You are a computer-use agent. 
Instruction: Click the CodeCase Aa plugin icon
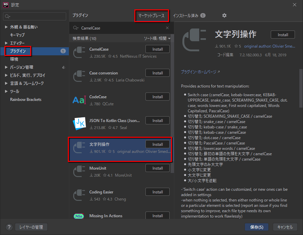point(79,100)
